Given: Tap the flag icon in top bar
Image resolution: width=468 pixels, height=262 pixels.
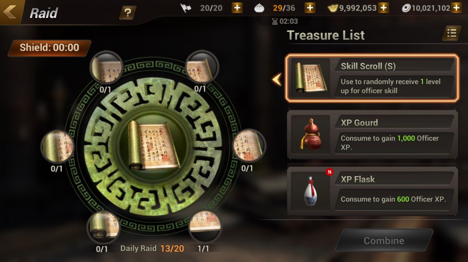Looking at the screenshot, I should pyautogui.click(x=186, y=8).
